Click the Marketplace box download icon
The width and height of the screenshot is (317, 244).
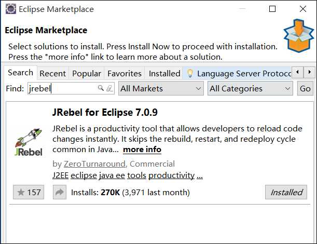[x=299, y=36]
